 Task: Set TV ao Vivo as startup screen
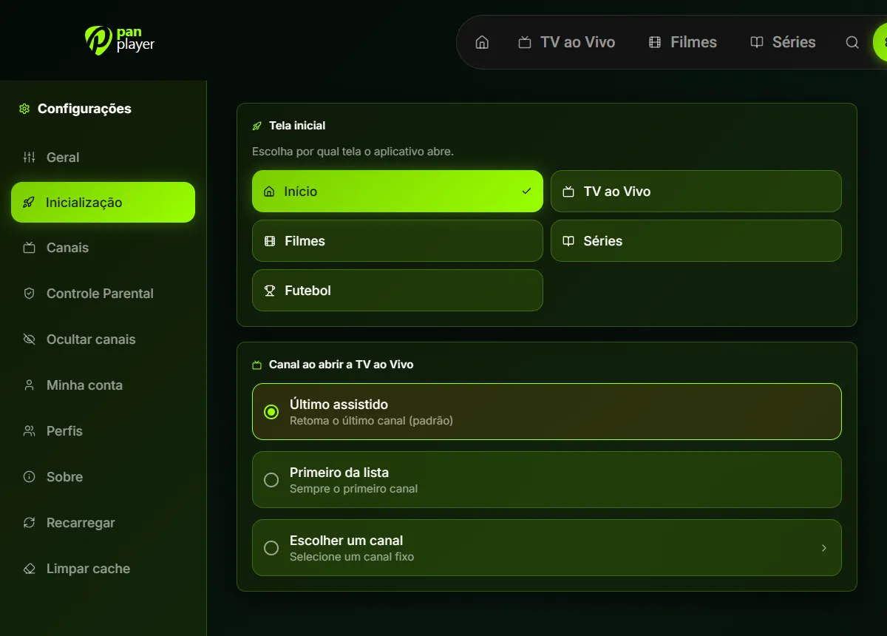[x=696, y=192]
